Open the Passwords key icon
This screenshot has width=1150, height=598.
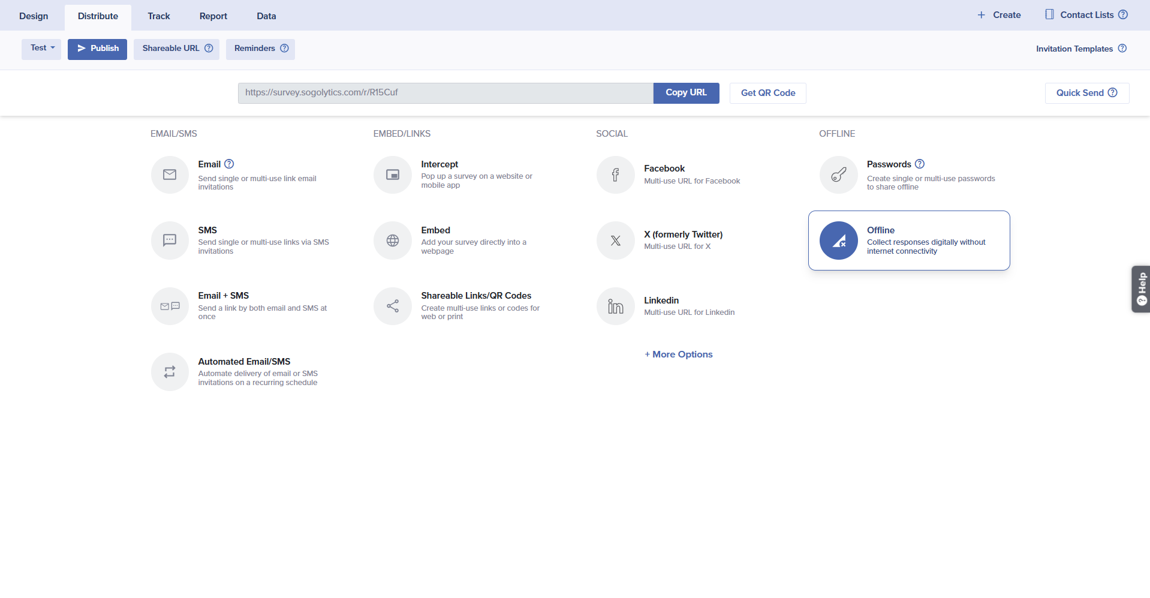(x=838, y=175)
